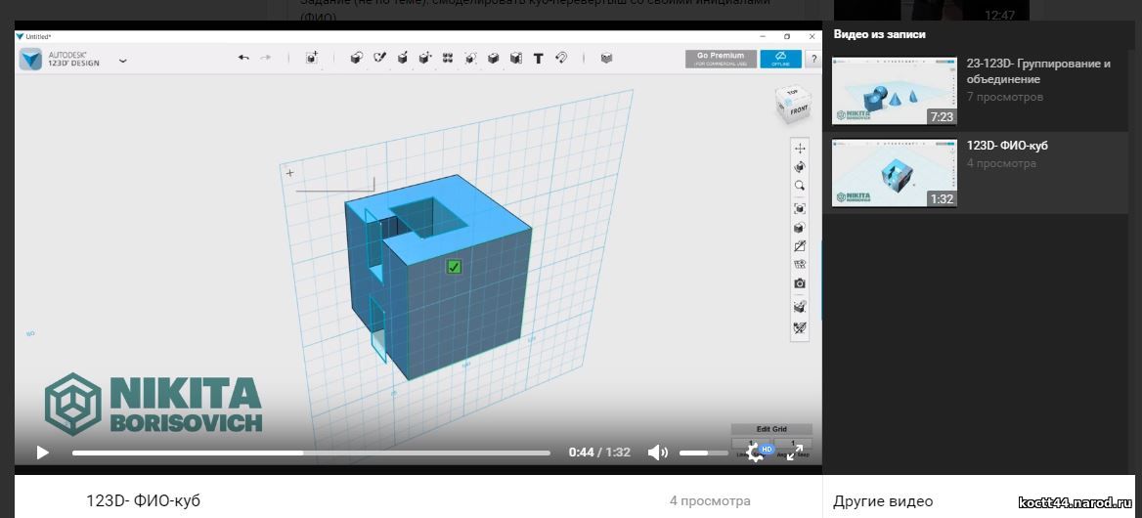Open the Linear Snap value dropdown
Image resolution: width=1142 pixels, height=518 pixels.
tap(752, 443)
